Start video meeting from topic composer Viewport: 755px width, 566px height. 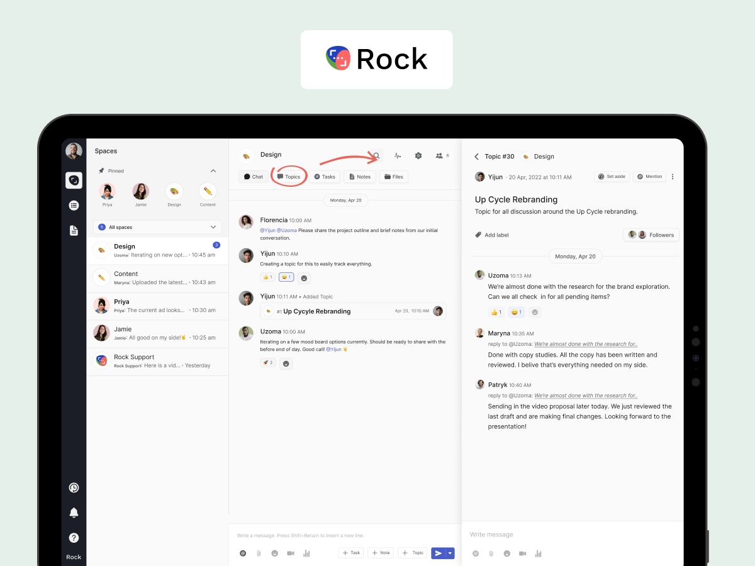click(523, 553)
